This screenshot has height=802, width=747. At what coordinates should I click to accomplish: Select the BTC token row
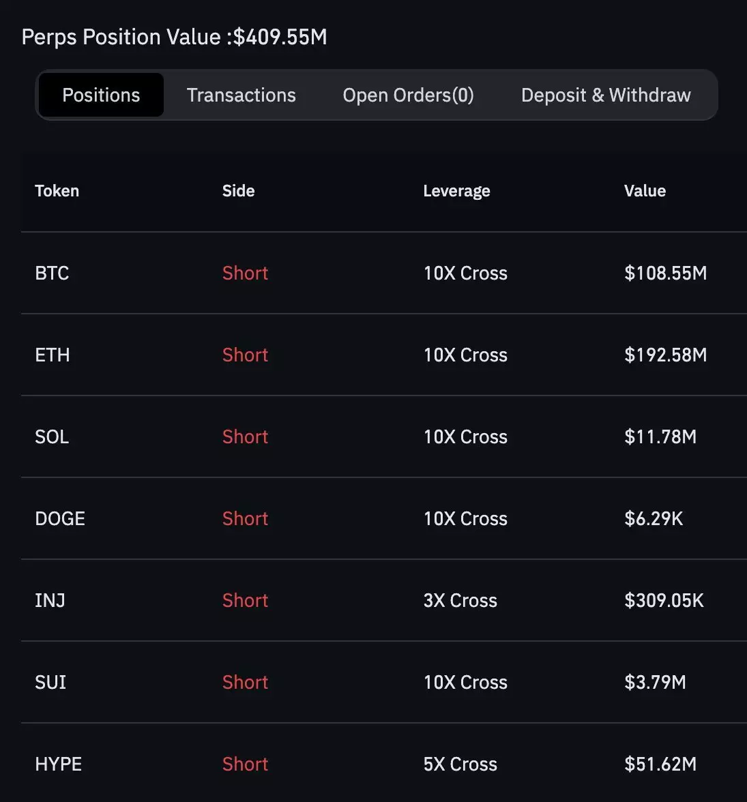click(x=52, y=273)
